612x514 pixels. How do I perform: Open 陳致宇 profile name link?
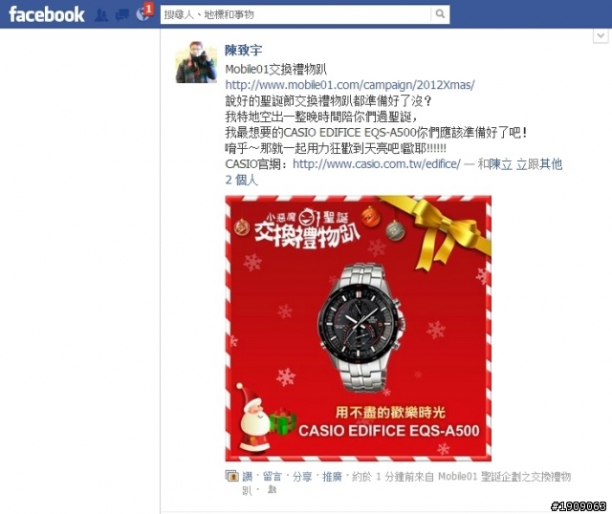tap(244, 51)
